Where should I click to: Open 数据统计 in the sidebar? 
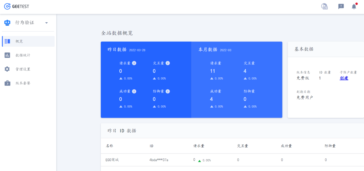coord(23,55)
